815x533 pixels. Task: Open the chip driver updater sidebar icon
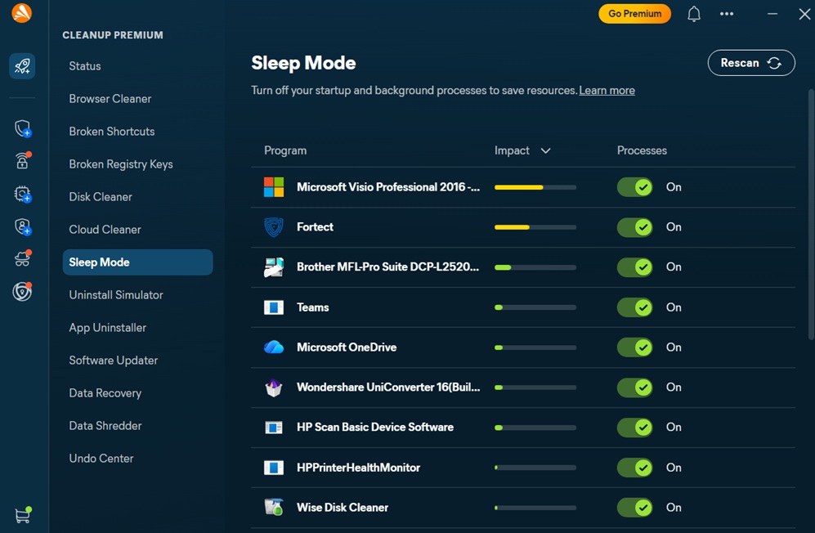pyautogui.click(x=22, y=194)
